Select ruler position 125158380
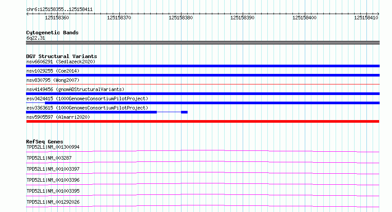This screenshot has height=212, width=392. click(181, 18)
